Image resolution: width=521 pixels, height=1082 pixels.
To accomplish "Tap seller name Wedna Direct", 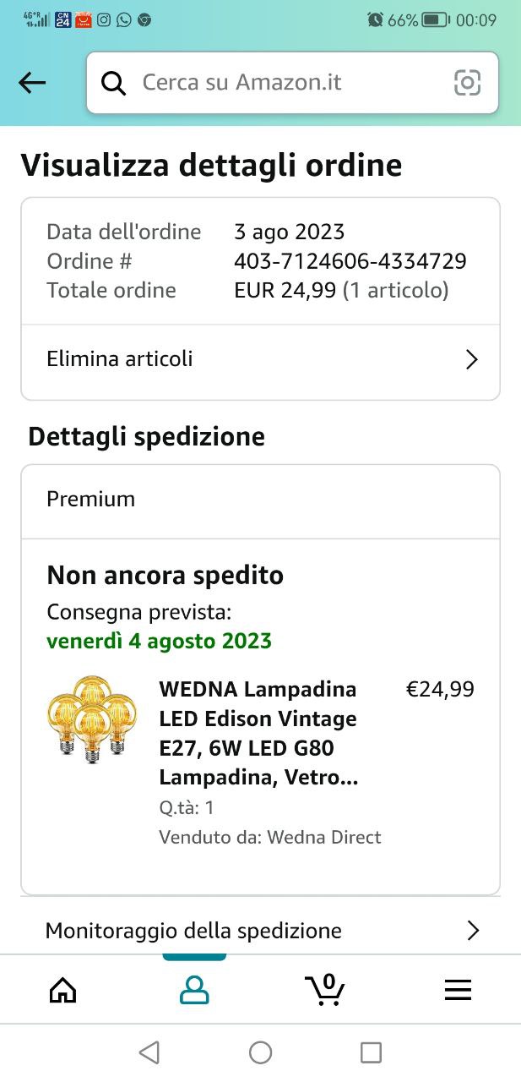I will coord(324,837).
